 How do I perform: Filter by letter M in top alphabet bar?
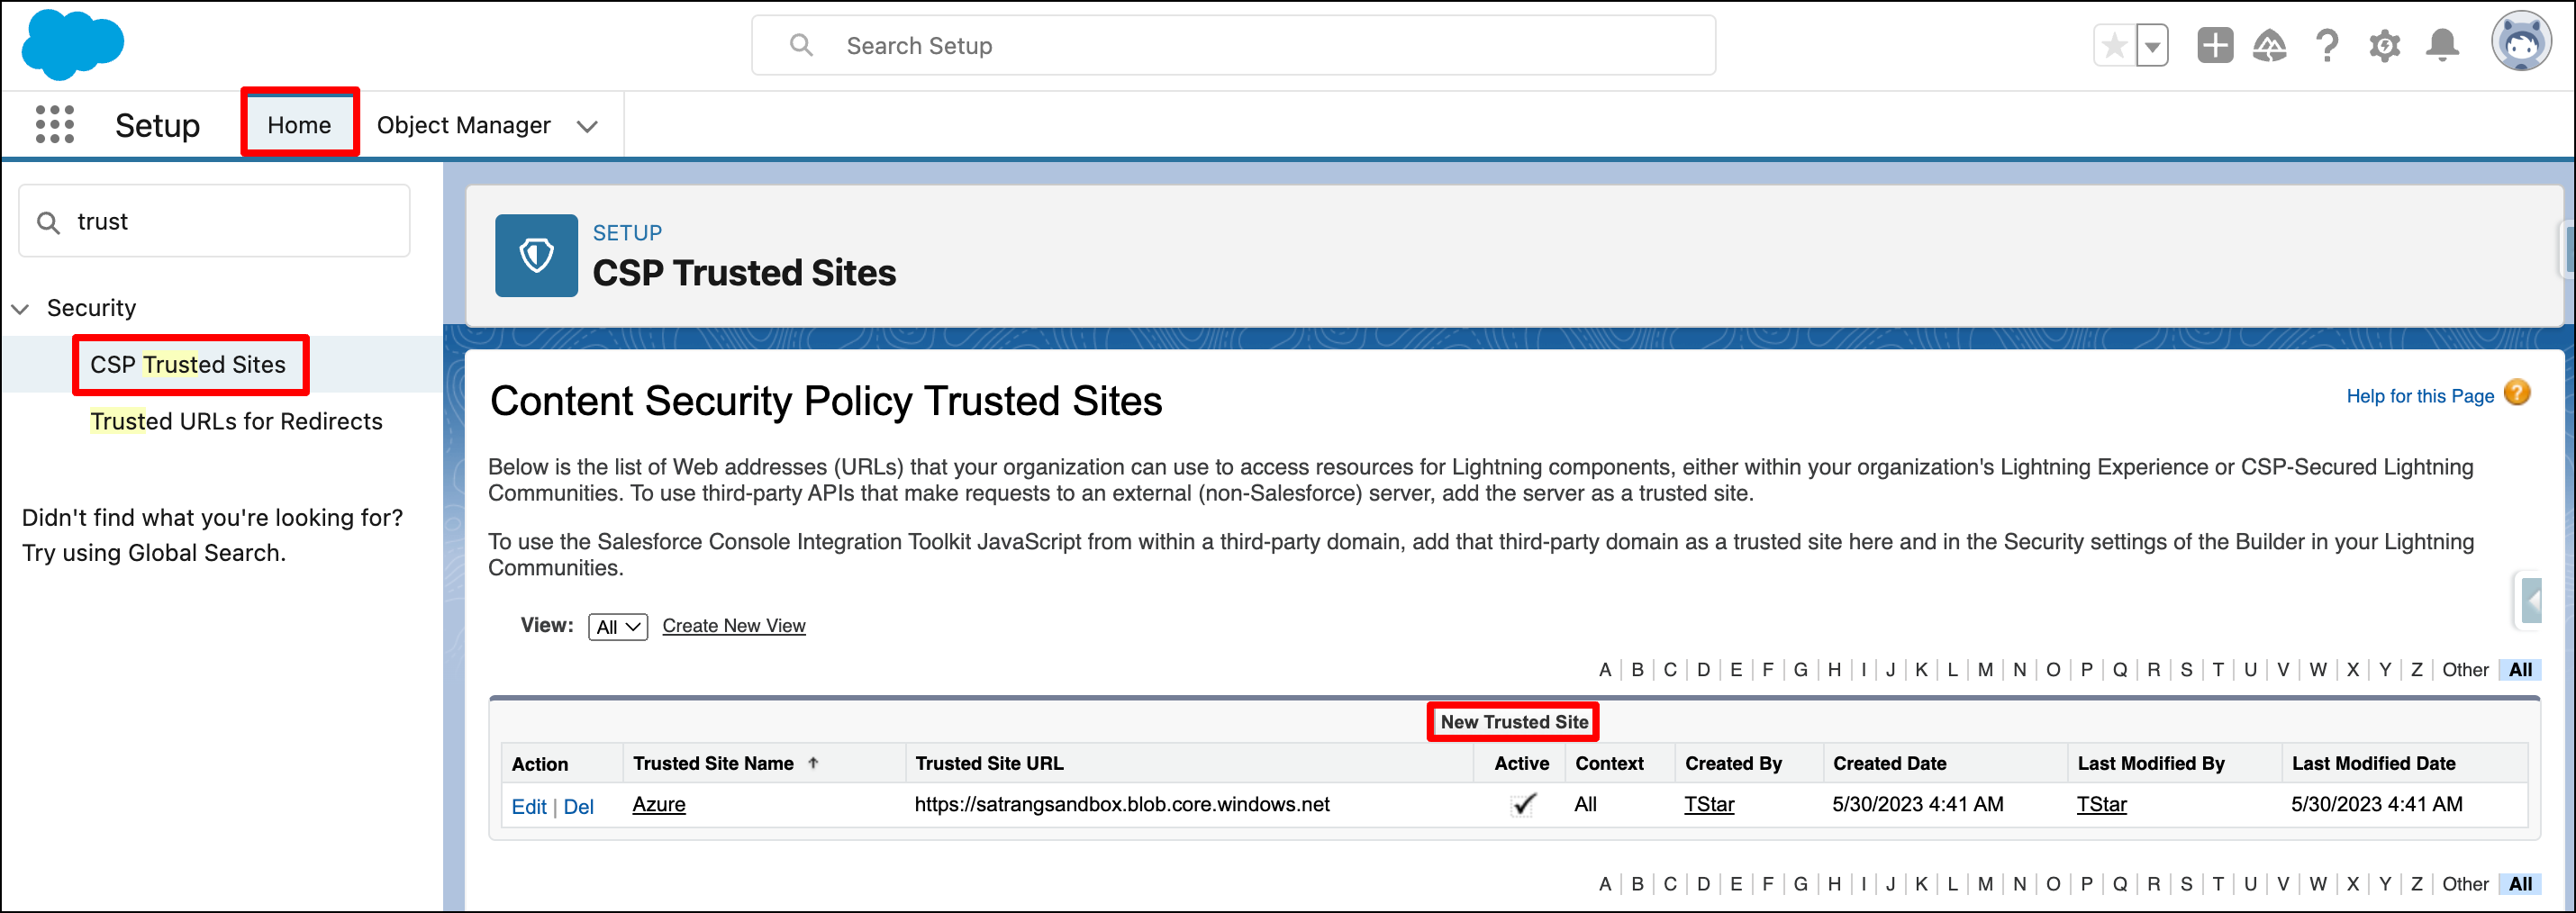pyautogui.click(x=1984, y=670)
